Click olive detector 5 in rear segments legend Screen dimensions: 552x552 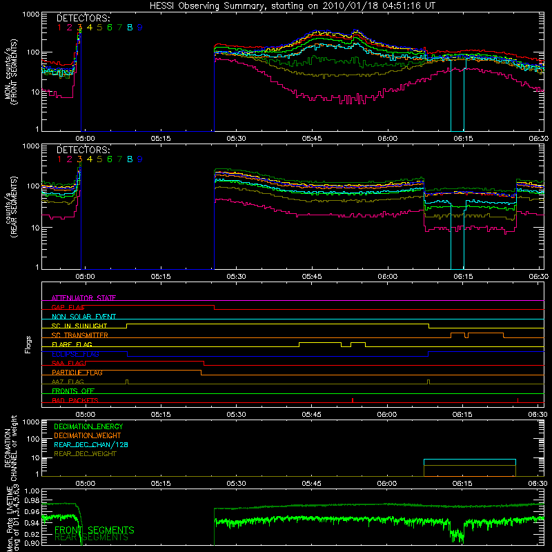(x=99, y=159)
